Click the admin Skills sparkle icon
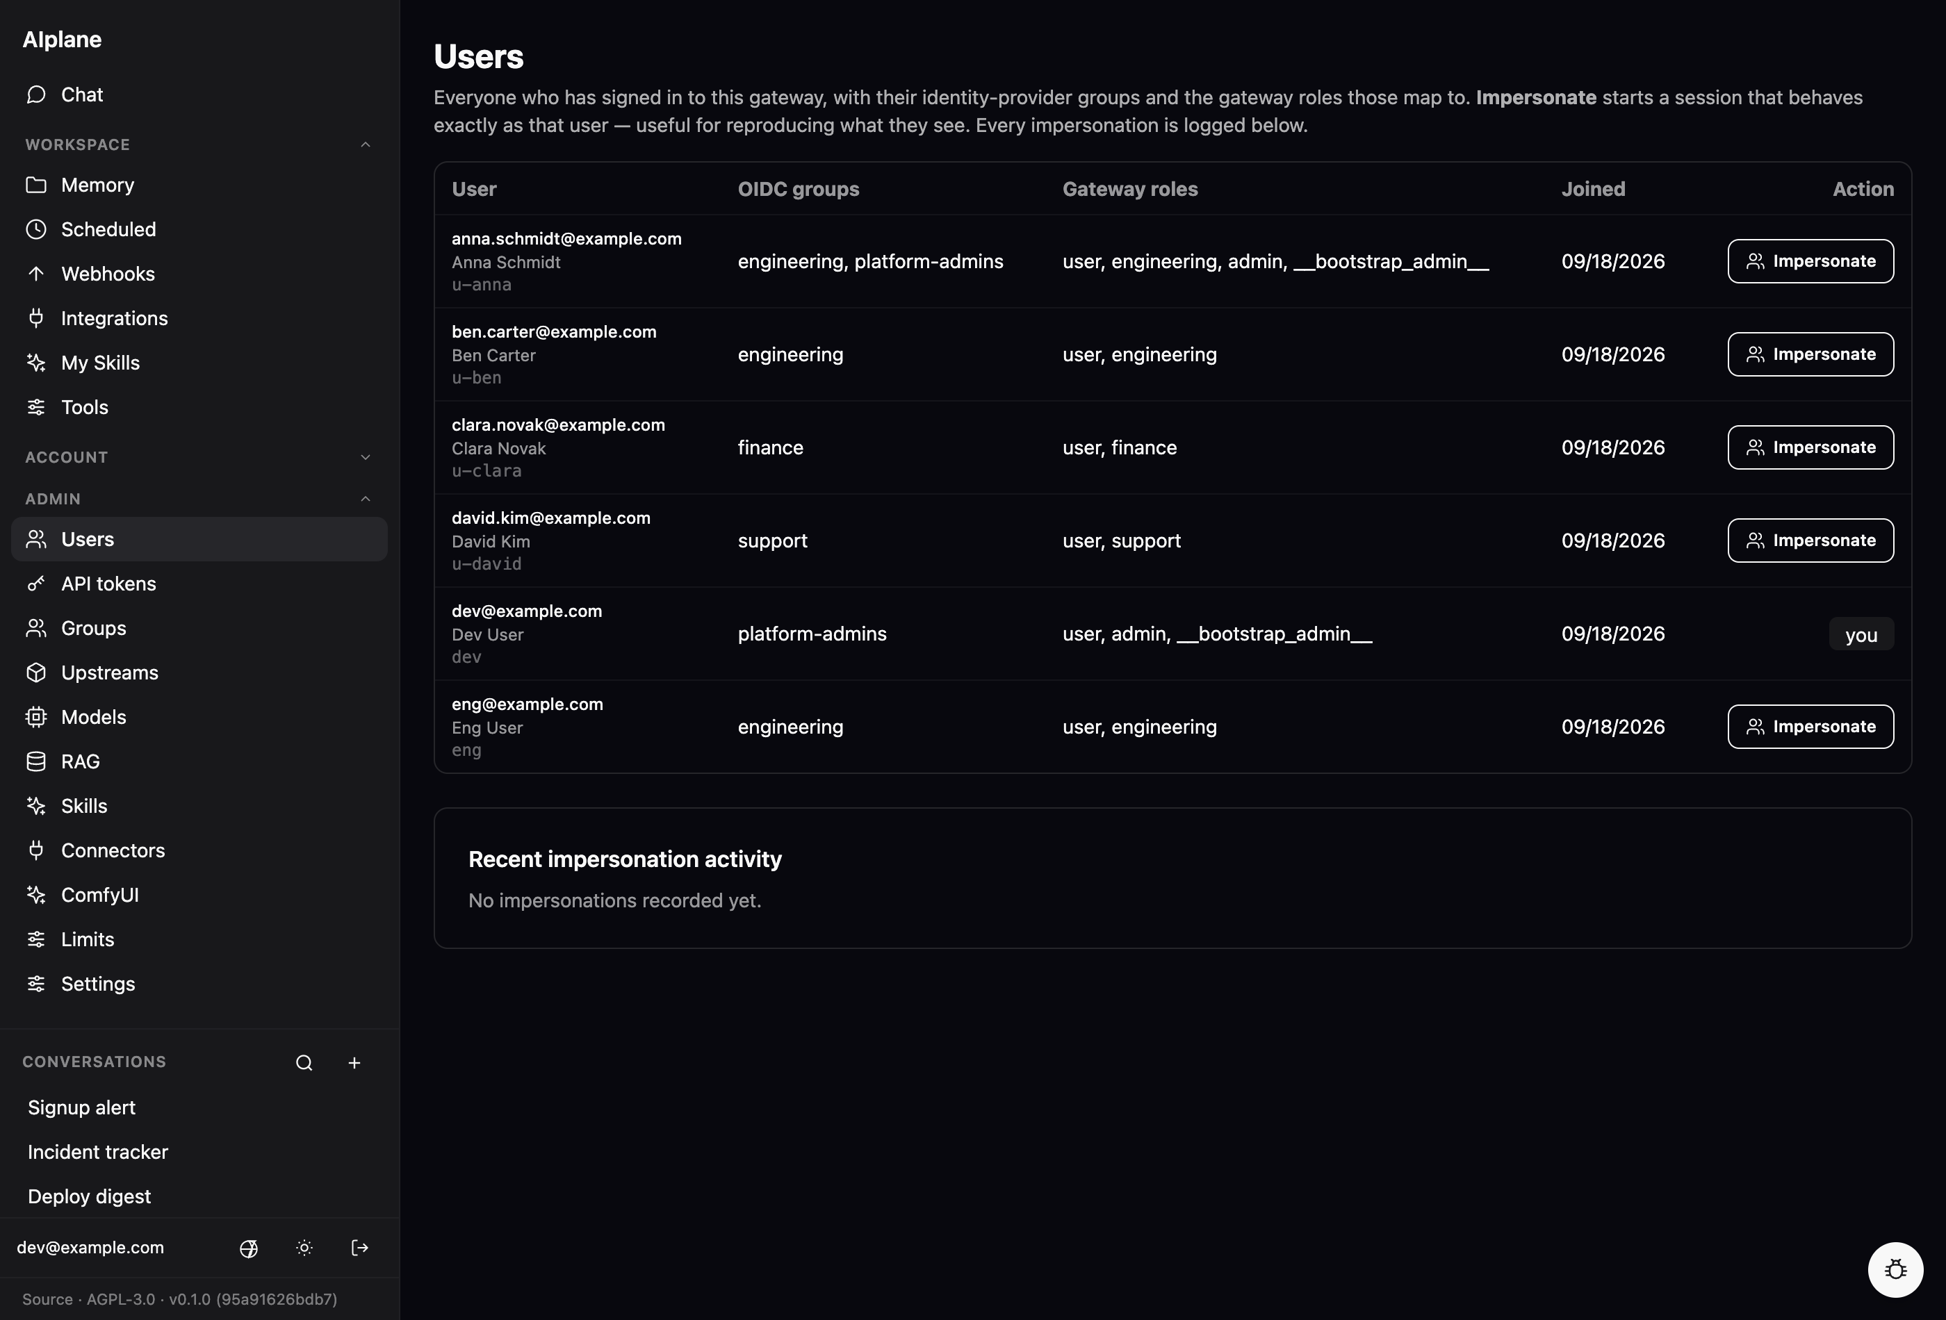 tap(36, 805)
